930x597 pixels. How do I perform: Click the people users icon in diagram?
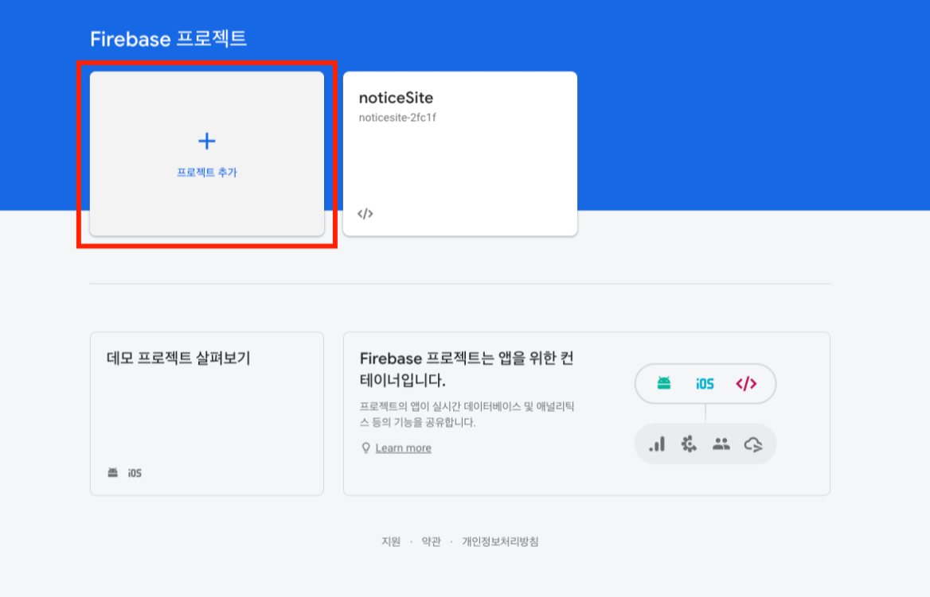coord(721,444)
